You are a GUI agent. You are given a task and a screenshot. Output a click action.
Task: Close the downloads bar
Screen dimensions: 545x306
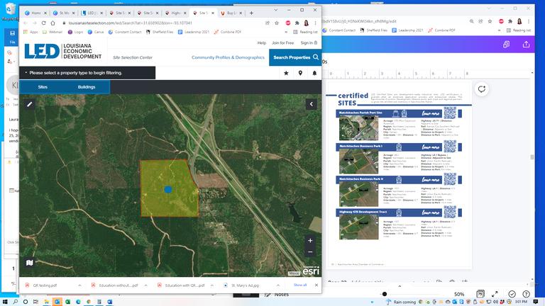point(316,285)
